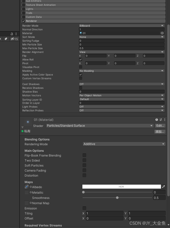170x228 pixels.
Task: Click the 添加... button
Action: [160, 132]
